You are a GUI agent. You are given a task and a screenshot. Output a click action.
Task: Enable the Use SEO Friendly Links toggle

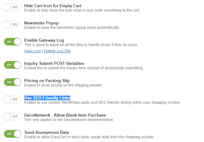click(x=12, y=99)
